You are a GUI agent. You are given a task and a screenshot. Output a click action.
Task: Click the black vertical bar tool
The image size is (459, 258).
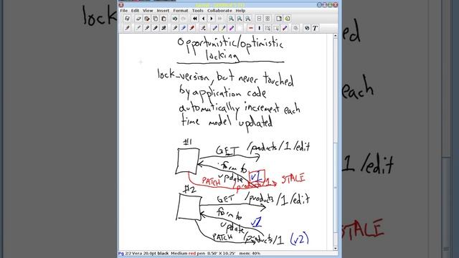[x=260, y=28]
